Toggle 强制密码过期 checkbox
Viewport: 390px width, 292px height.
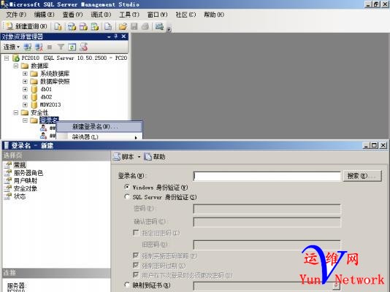tap(136, 266)
